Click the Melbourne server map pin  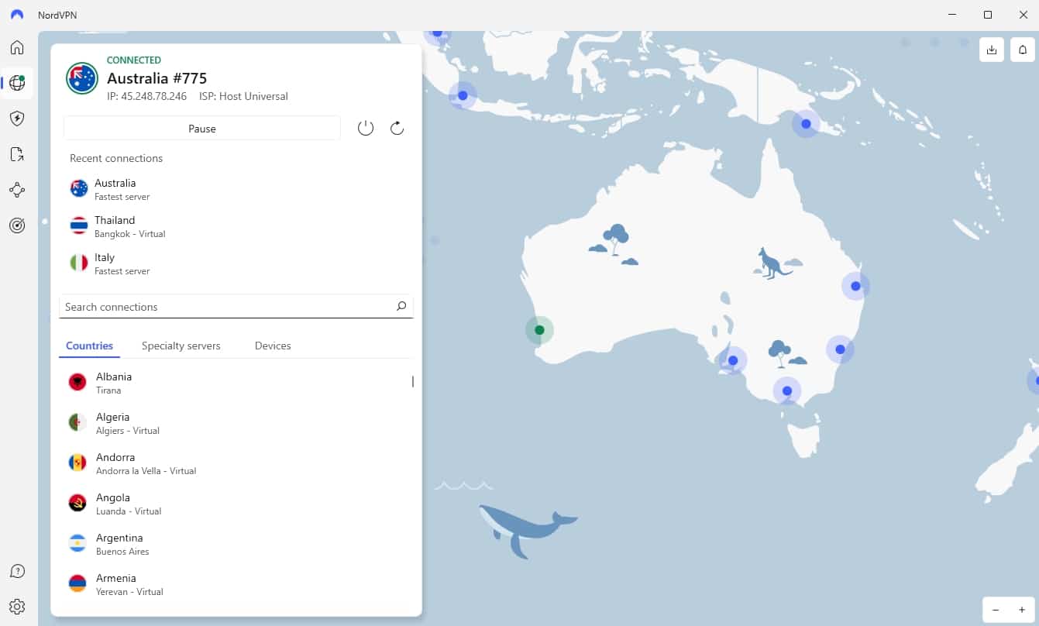787,390
